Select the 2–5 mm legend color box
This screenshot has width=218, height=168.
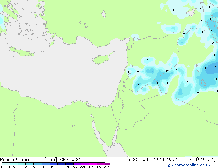point(30,164)
